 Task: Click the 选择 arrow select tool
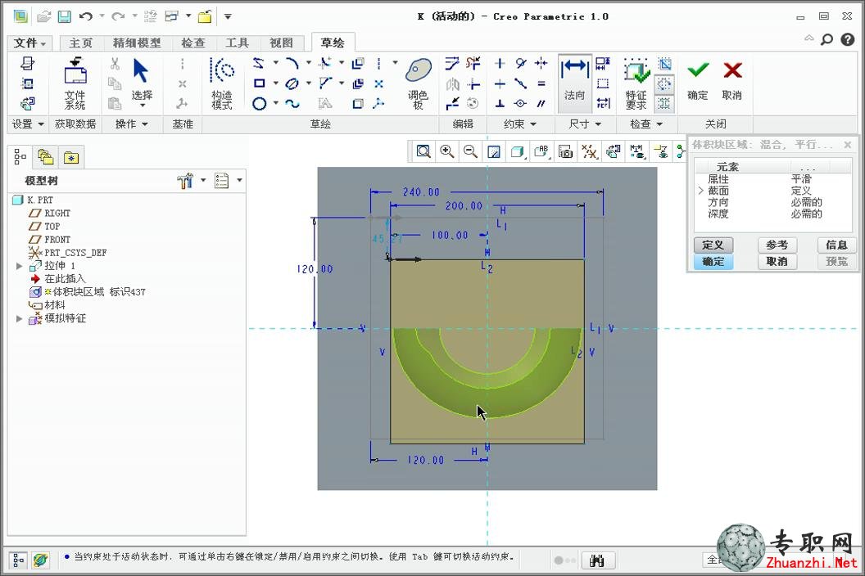point(141,83)
